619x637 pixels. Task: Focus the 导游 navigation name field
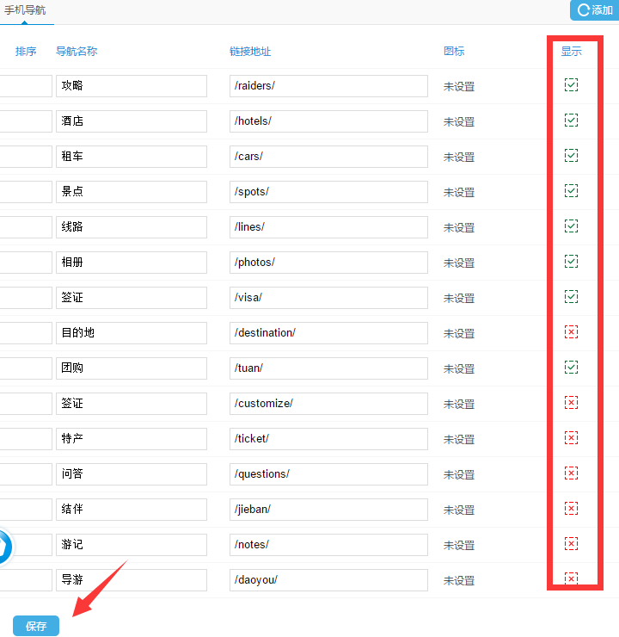131,580
